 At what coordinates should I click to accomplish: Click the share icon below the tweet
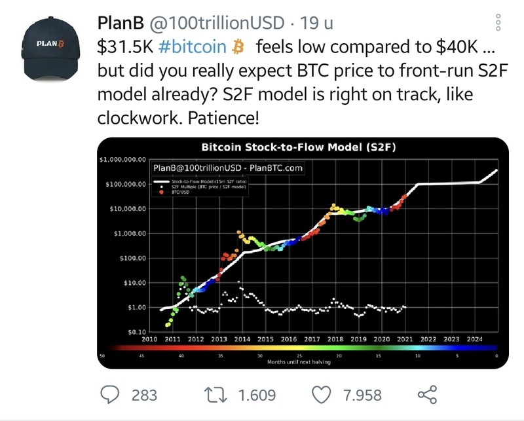click(x=427, y=394)
